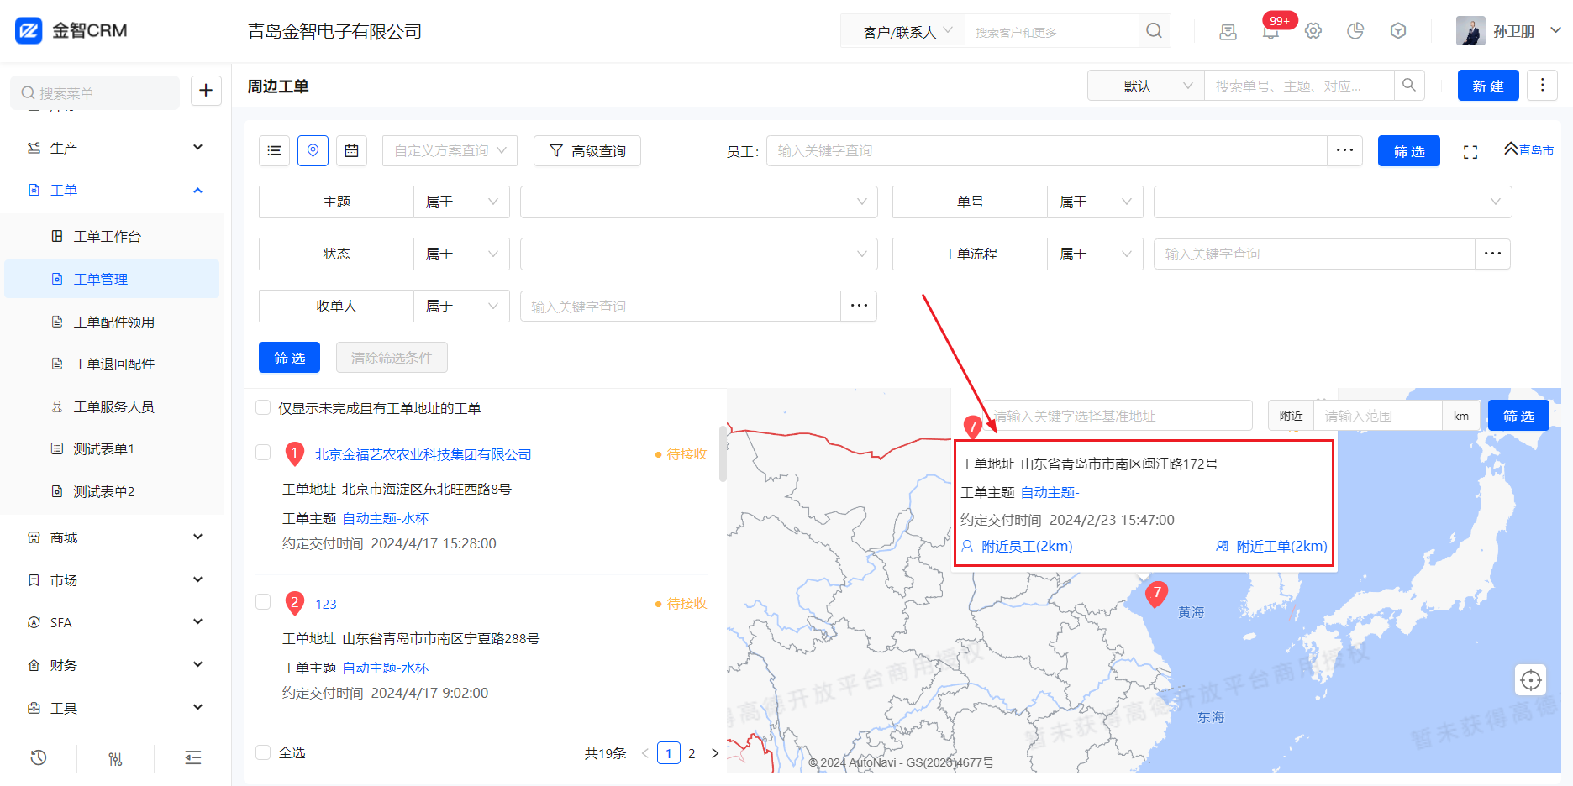This screenshot has width=1573, height=786.
Task: Open the 自定义方案查询 dropdown
Action: pyautogui.click(x=450, y=151)
